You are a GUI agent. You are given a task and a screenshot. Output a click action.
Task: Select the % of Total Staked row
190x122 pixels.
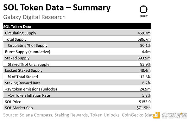tap(77, 76)
